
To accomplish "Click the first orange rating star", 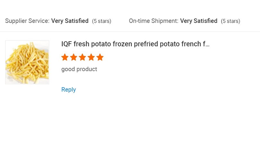I will (x=65, y=57).
